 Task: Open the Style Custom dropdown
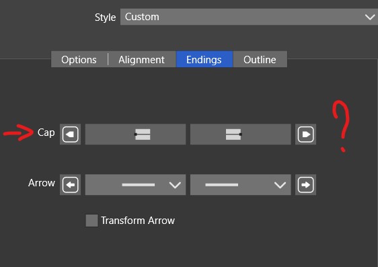coord(250,17)
